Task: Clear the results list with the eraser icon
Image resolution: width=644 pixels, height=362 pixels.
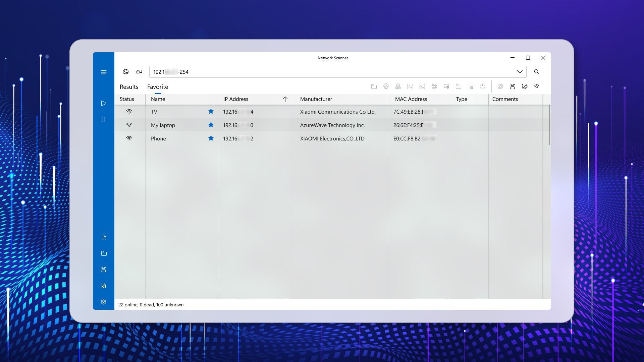Action: (525, 86)
